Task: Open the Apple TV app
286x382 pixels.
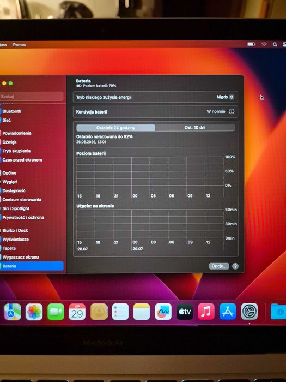Action: coord(185,312)
